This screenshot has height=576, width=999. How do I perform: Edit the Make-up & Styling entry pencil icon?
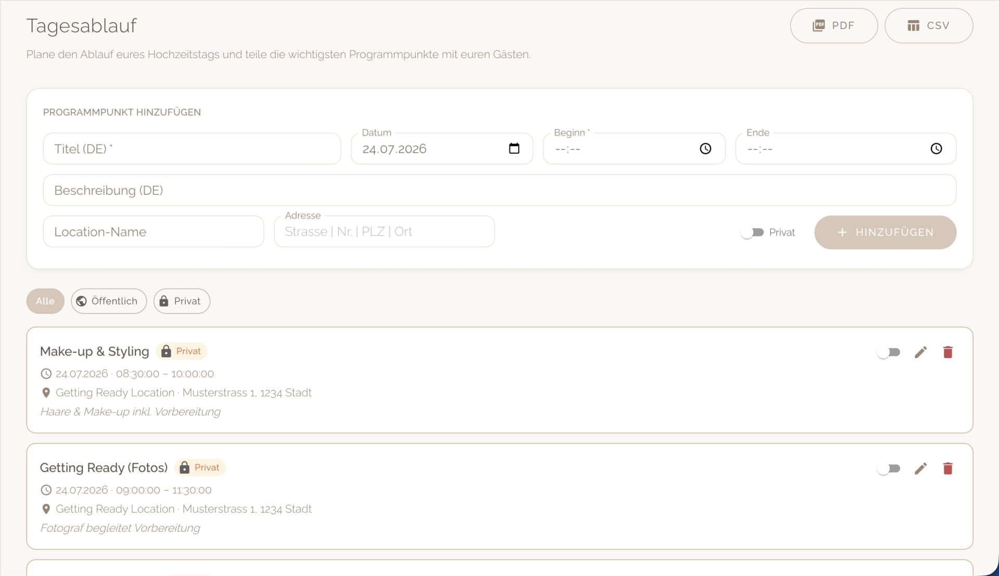(920, 352)
